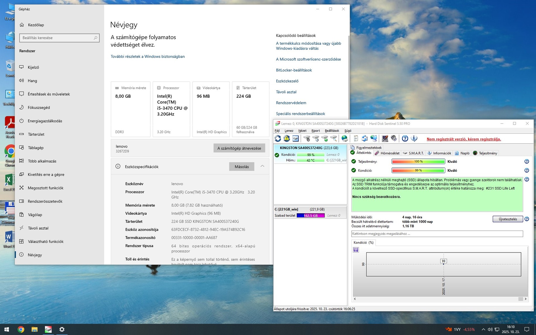Screen dimensions: 536x335
Task: Click the blue question mark help toolbar icon
Action: [x=405, y=138]
